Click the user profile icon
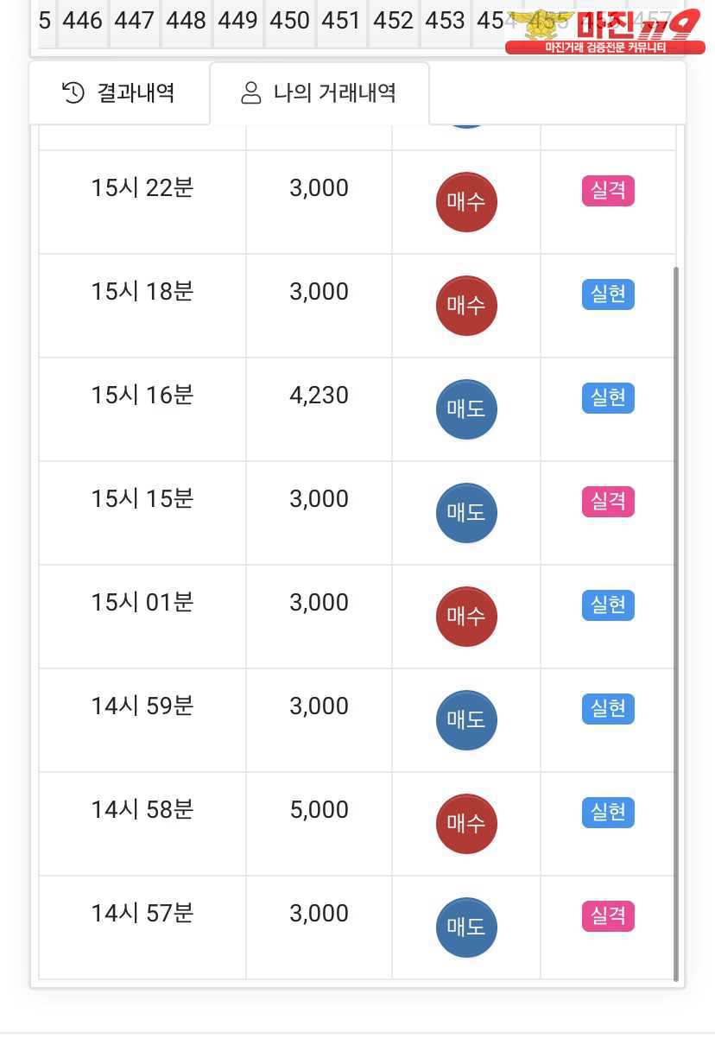Image resolution: width=715 pixels, height=1051 pixels. click(251, 93)
